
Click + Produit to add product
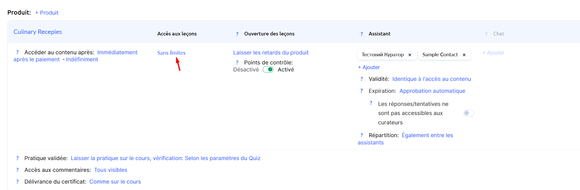47,13
